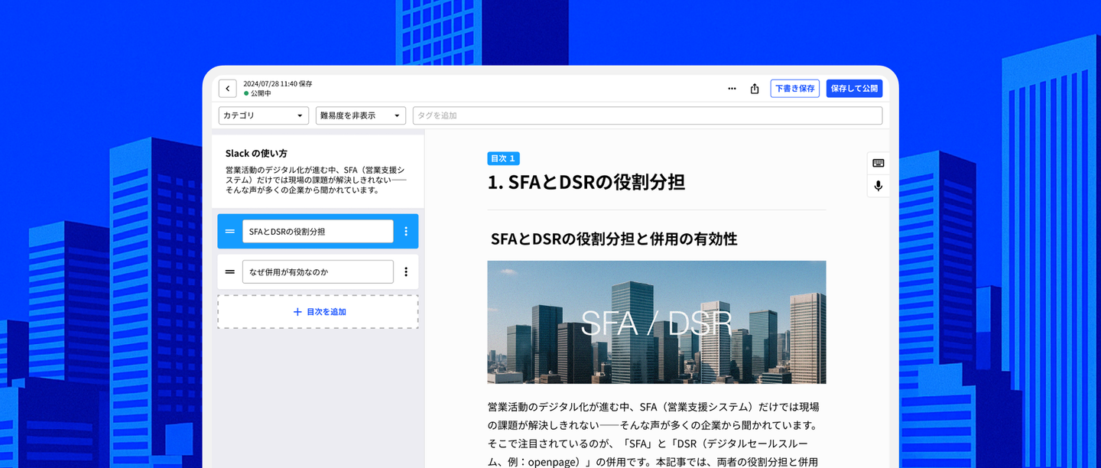This screenshot has width=1101, height=468.
Task: Grab drag handle of SFAとDSRの役割分担 row
Action: click(x=230, y=231)
